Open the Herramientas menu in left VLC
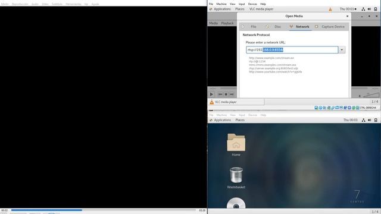Screen dimensions: 381x214 pos(73,4)
